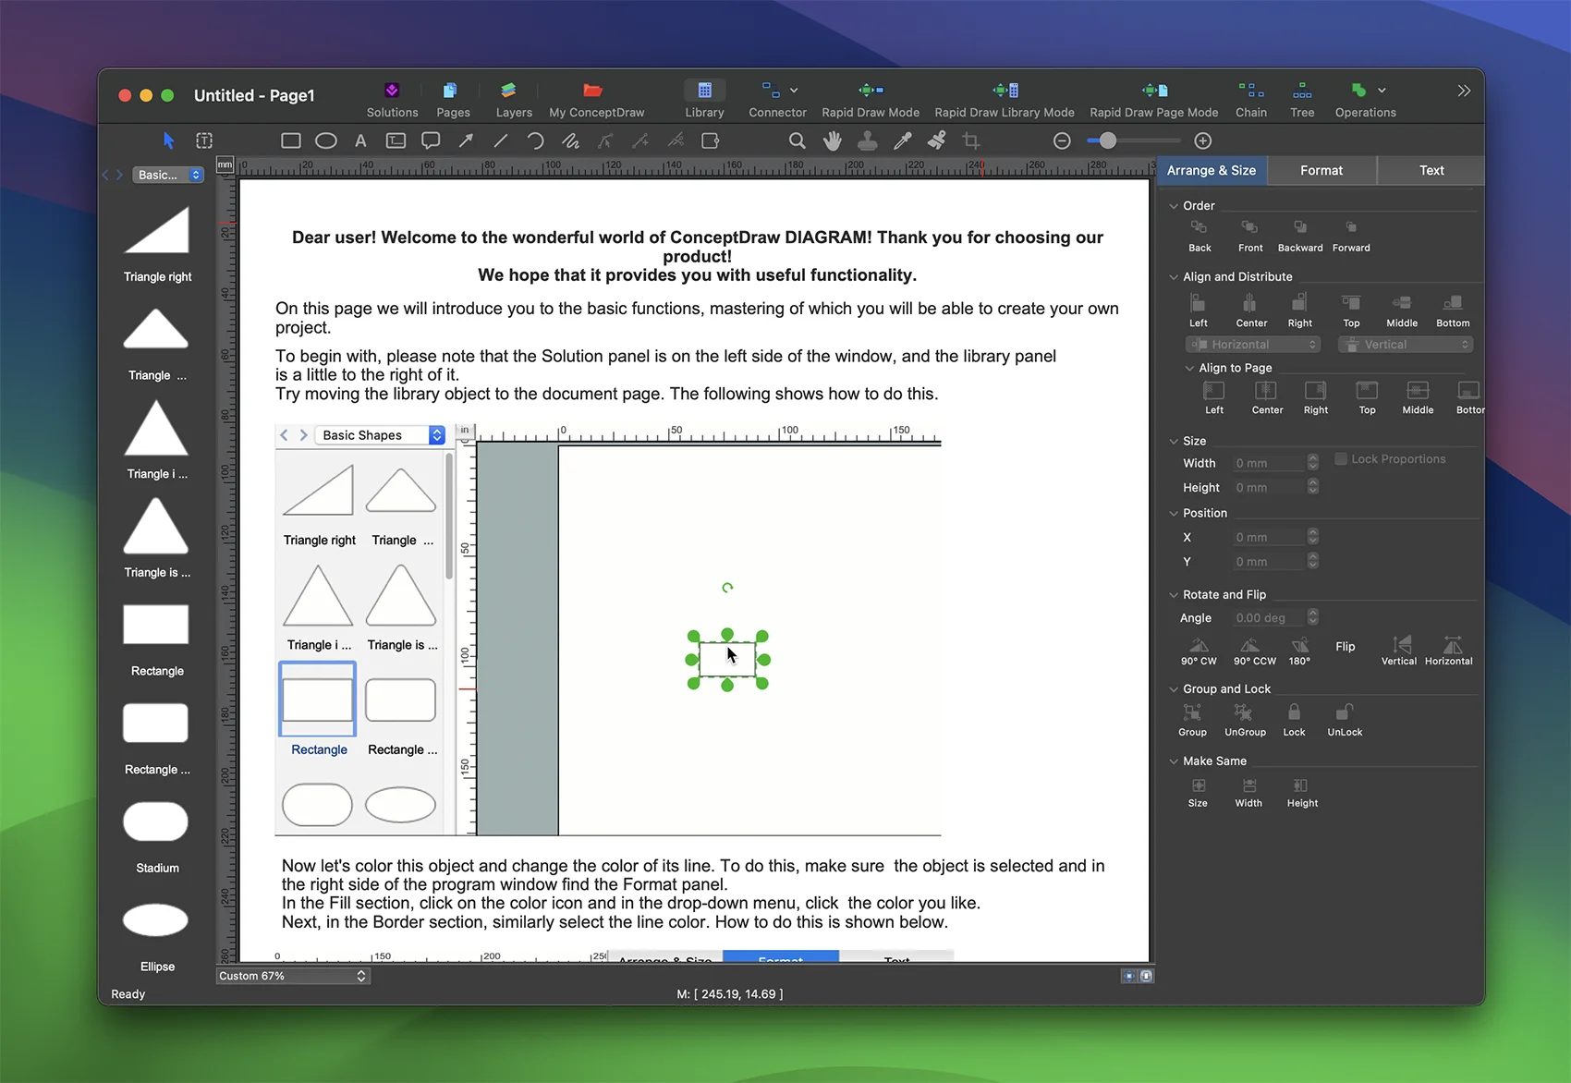Open the Vertical distribute dropdown

point(1406,345)
